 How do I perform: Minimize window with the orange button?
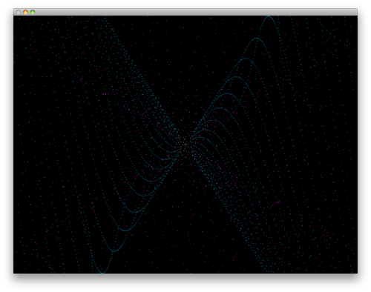(x=25, y=12)
